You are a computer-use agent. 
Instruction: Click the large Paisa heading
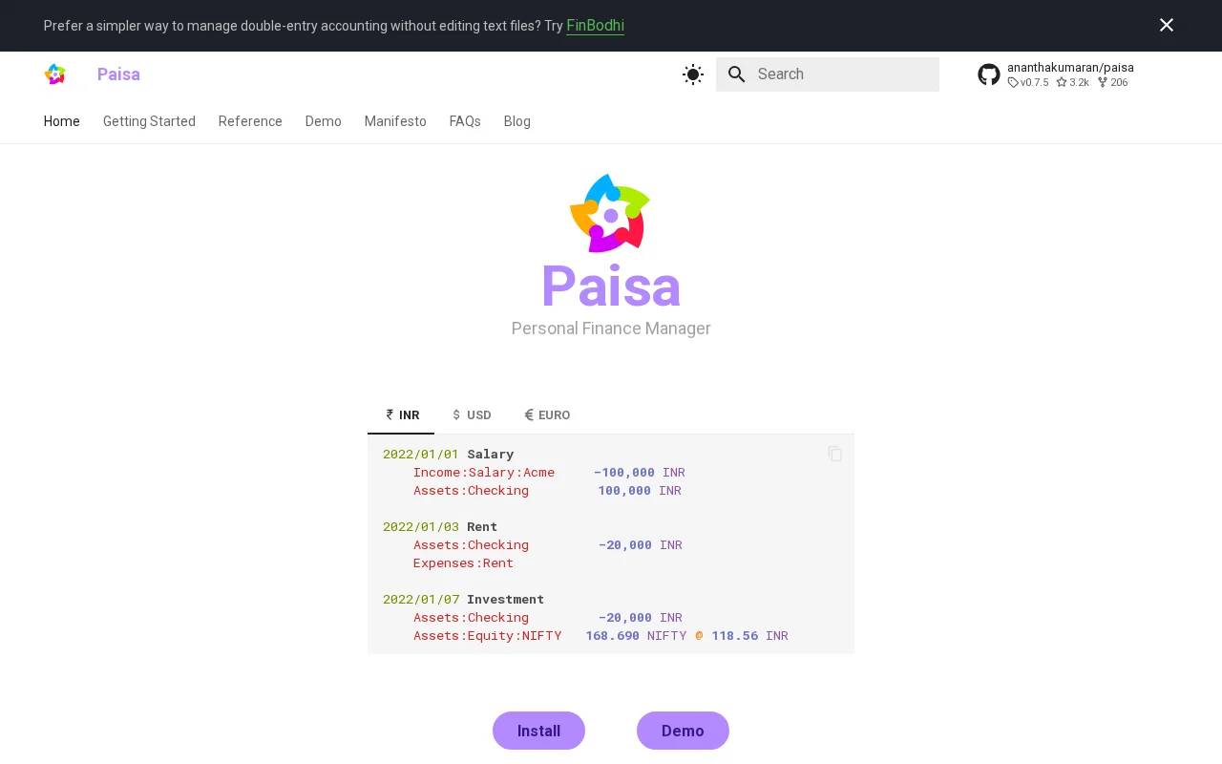click(x=611, y=286)
